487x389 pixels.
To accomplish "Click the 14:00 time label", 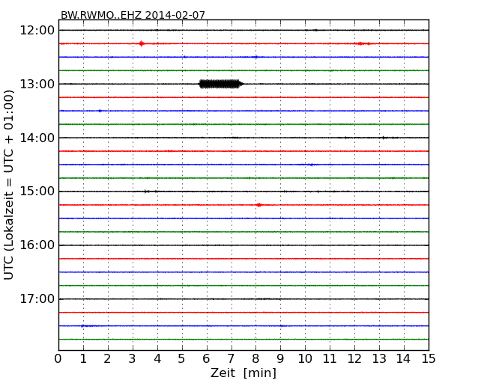I will coord(37,138).
